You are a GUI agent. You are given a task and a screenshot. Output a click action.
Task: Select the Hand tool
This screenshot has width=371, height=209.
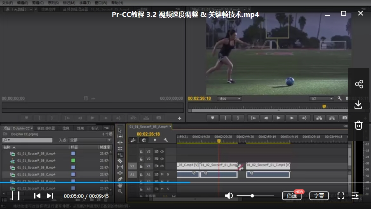click(x=120, y=185)
